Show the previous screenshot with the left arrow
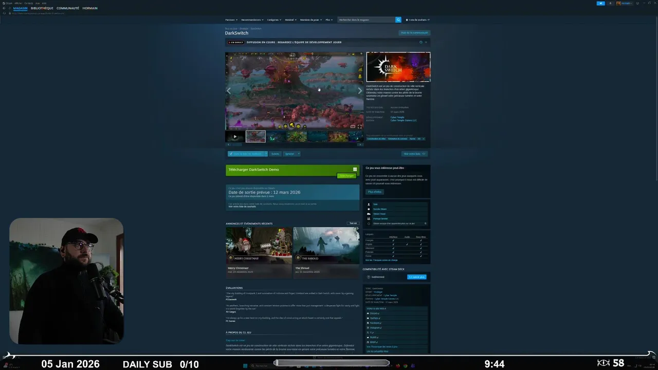 (229, 91)
